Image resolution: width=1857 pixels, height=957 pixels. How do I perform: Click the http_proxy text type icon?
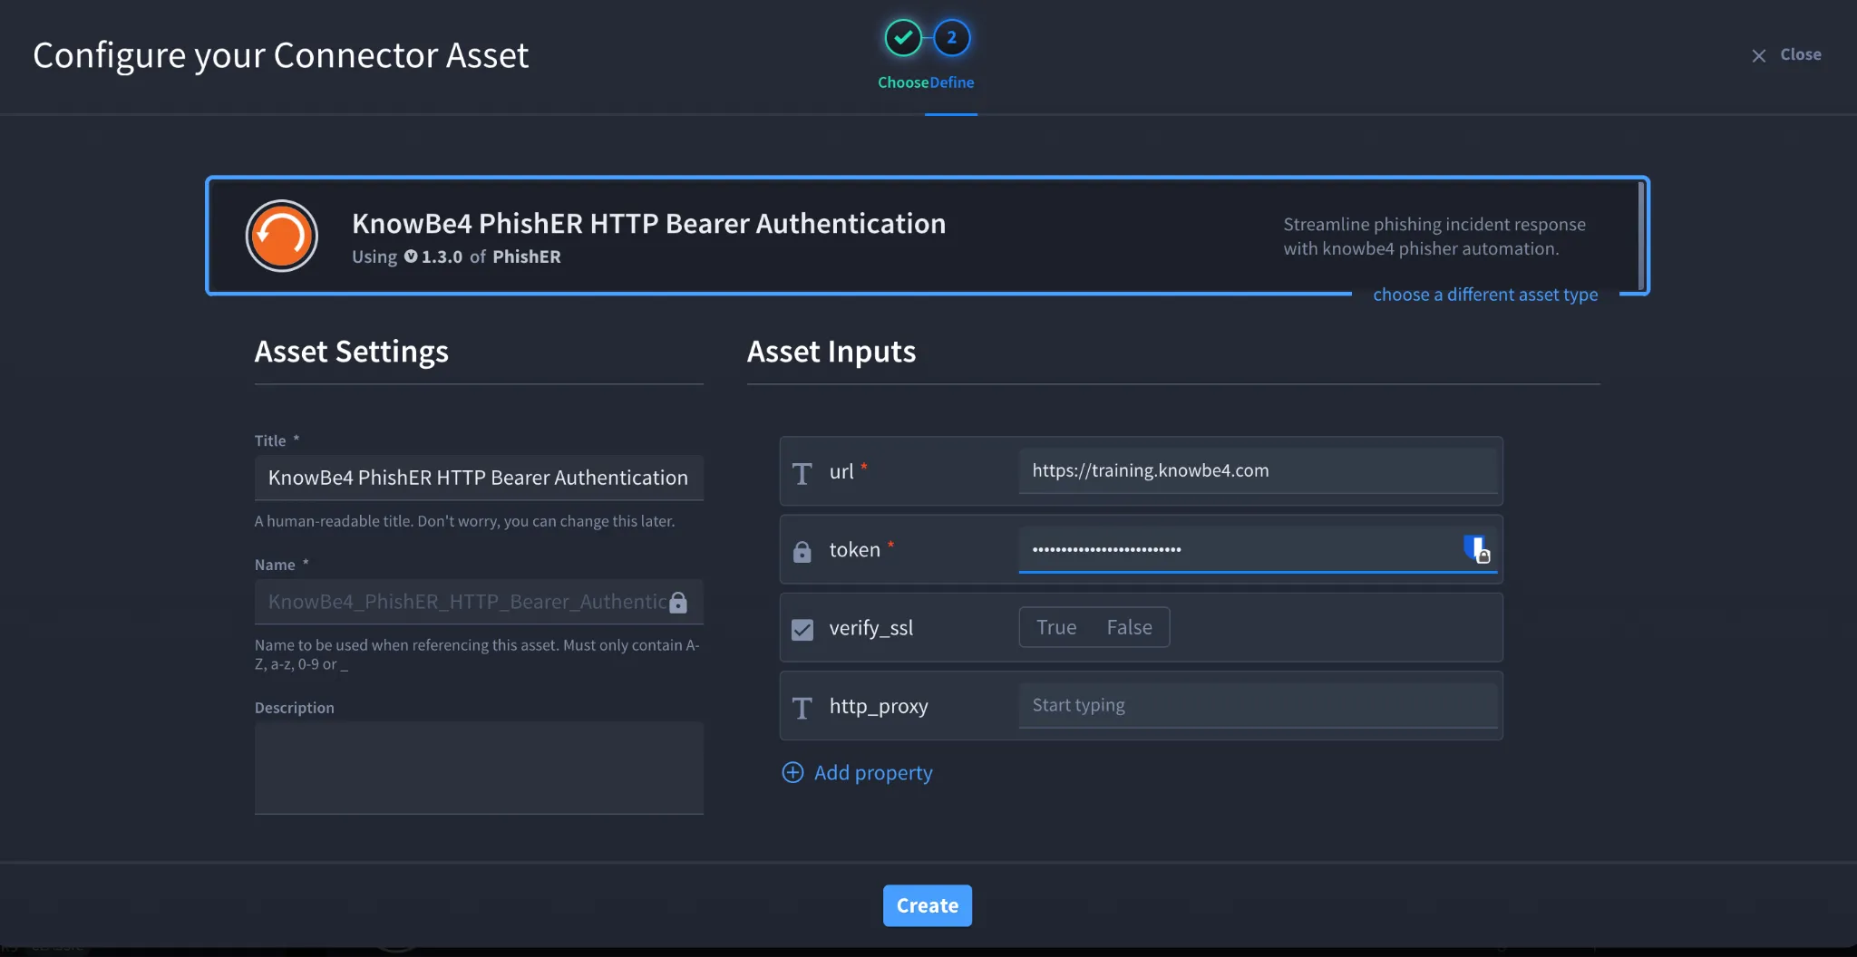tap(802, 708)
